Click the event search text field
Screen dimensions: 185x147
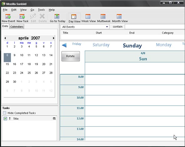tap(155, 27)
